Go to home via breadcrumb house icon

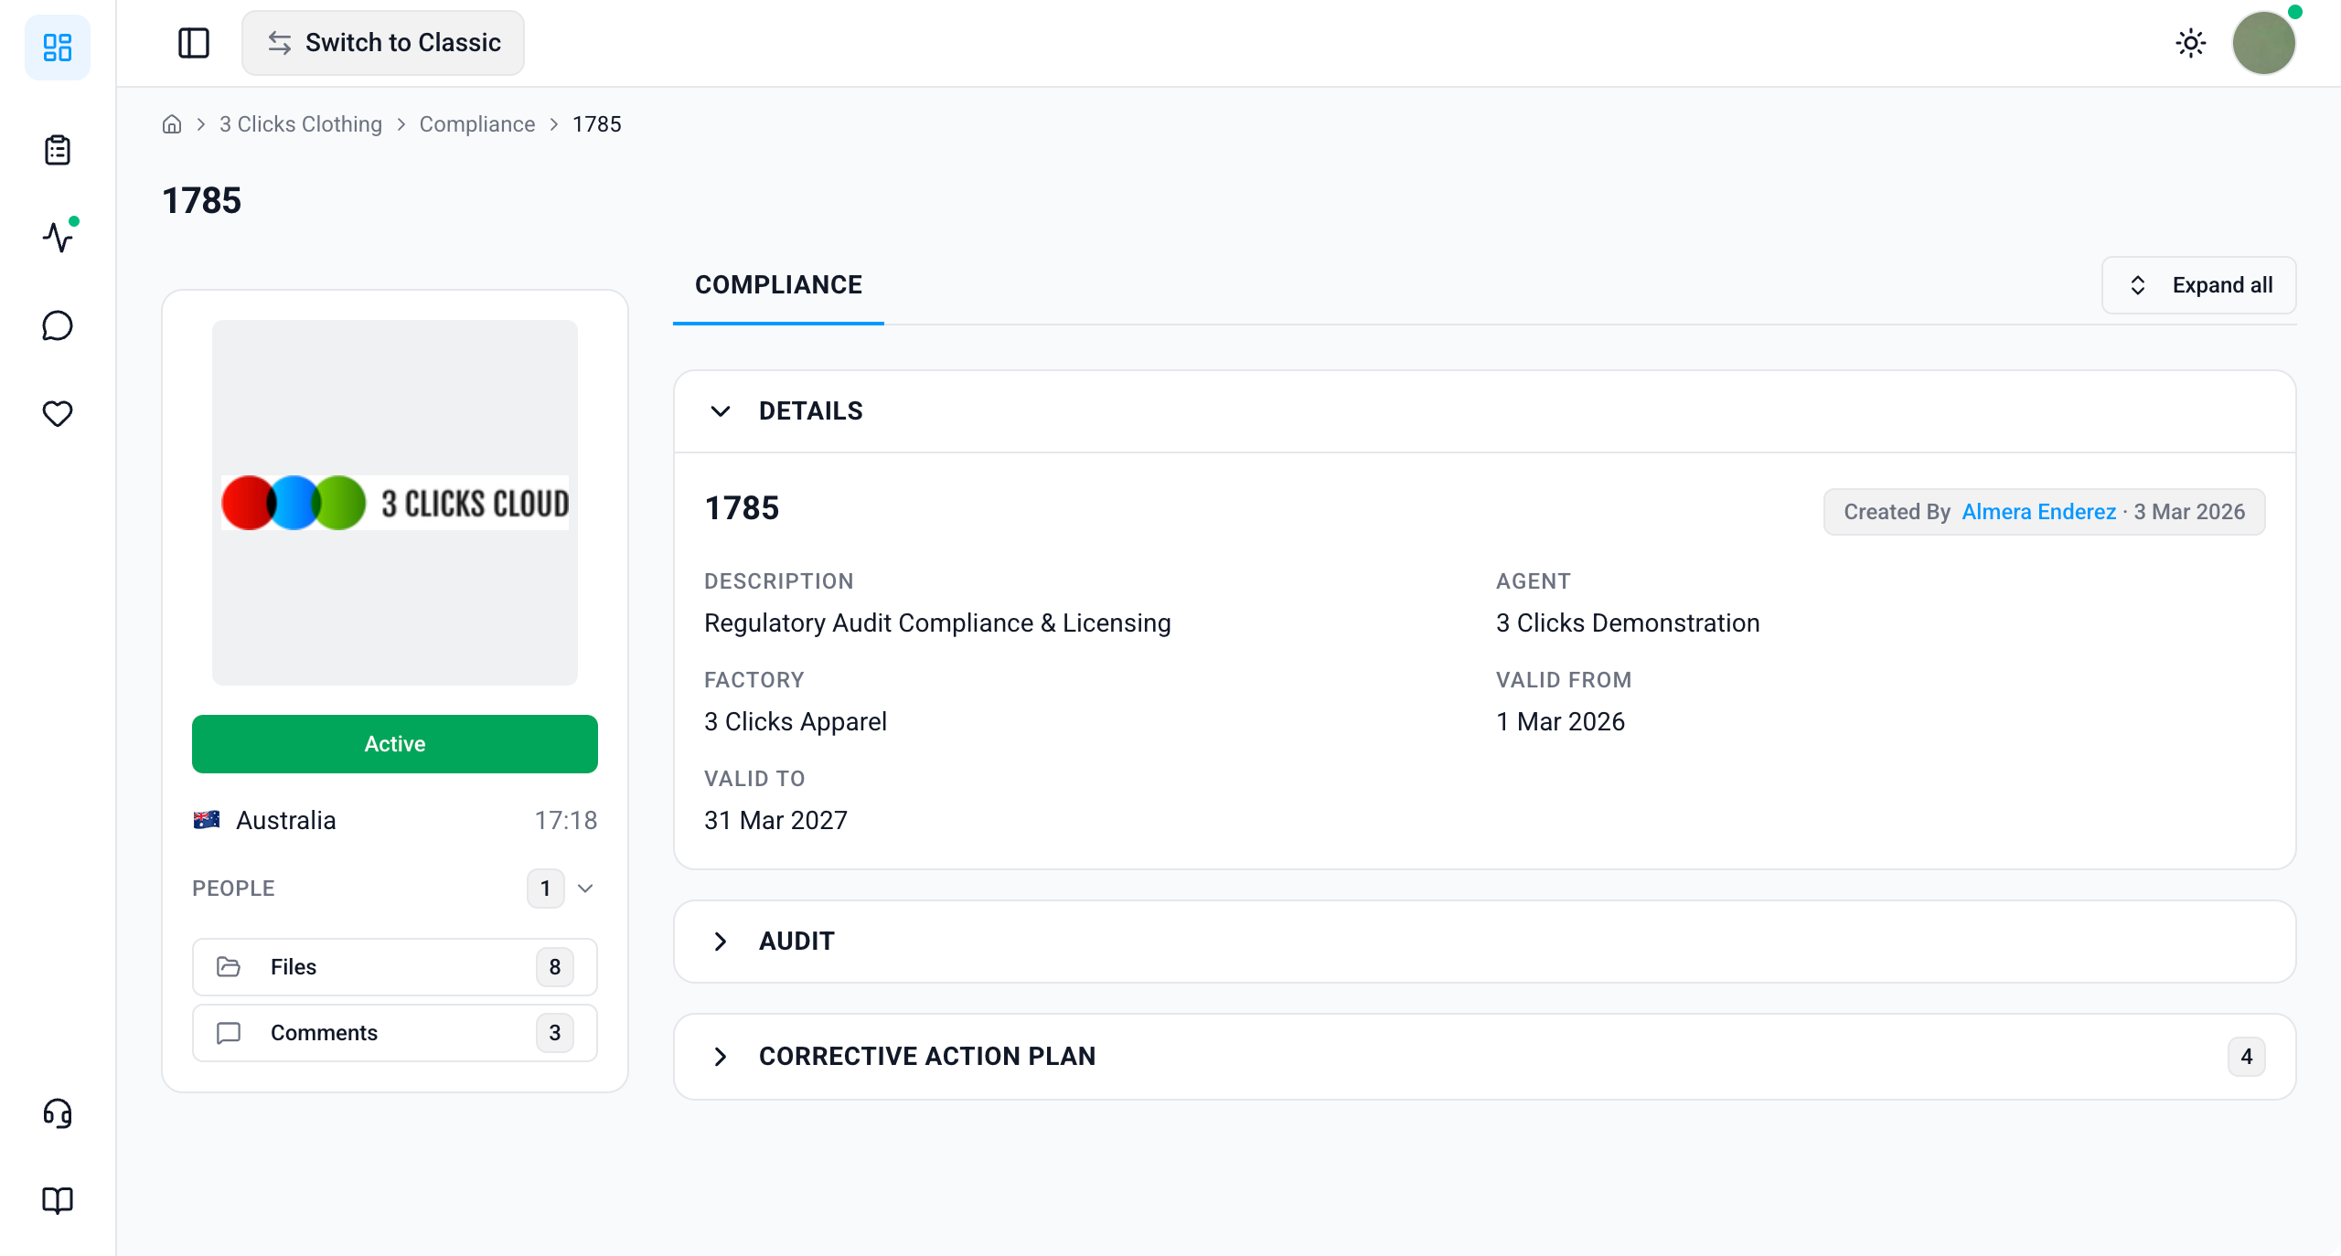172,124
